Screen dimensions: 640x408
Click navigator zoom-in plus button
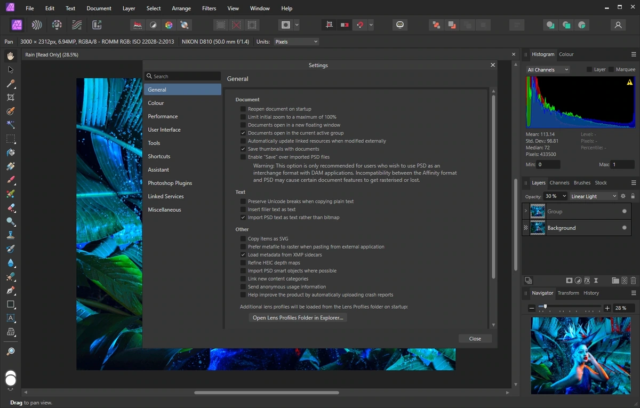pyautogui.click(x=607, y=308)
